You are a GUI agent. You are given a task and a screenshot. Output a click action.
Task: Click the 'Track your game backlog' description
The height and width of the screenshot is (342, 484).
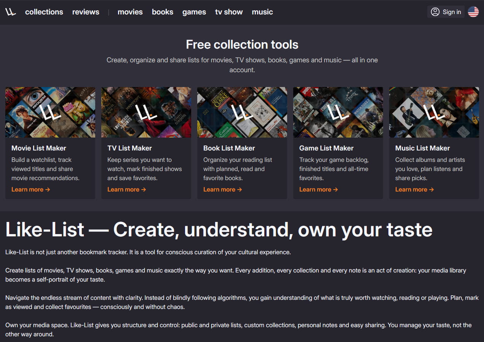334,169
